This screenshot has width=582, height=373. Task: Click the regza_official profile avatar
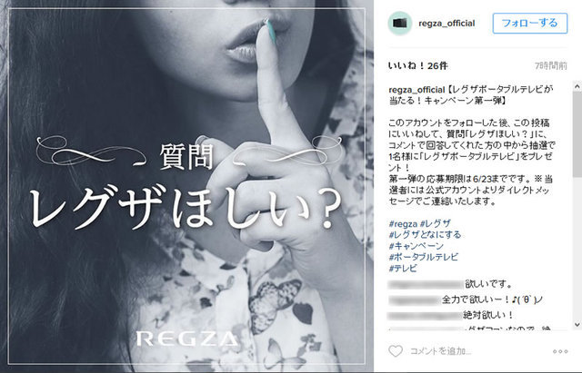point(399,23)
